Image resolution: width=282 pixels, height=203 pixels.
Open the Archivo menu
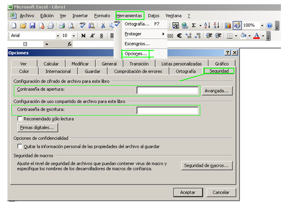coord(27,16)
